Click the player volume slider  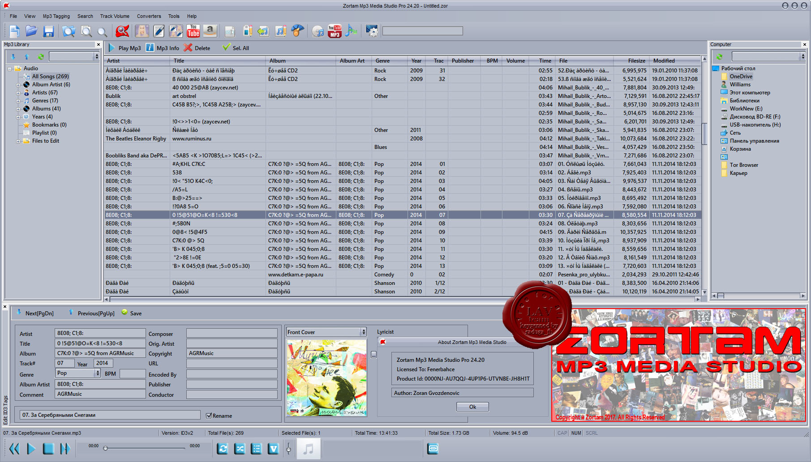[x=288, y=449]
